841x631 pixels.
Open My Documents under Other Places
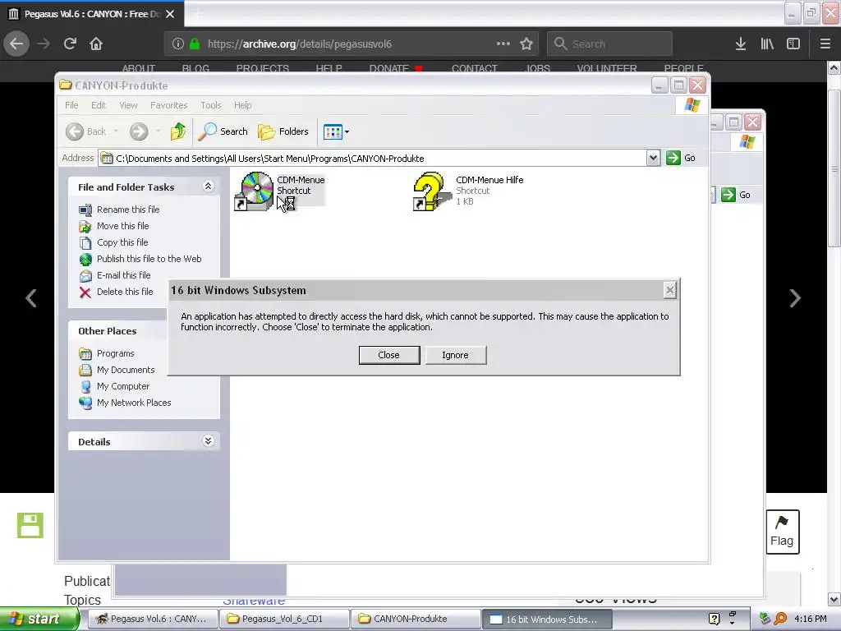(x=126, y=370)
